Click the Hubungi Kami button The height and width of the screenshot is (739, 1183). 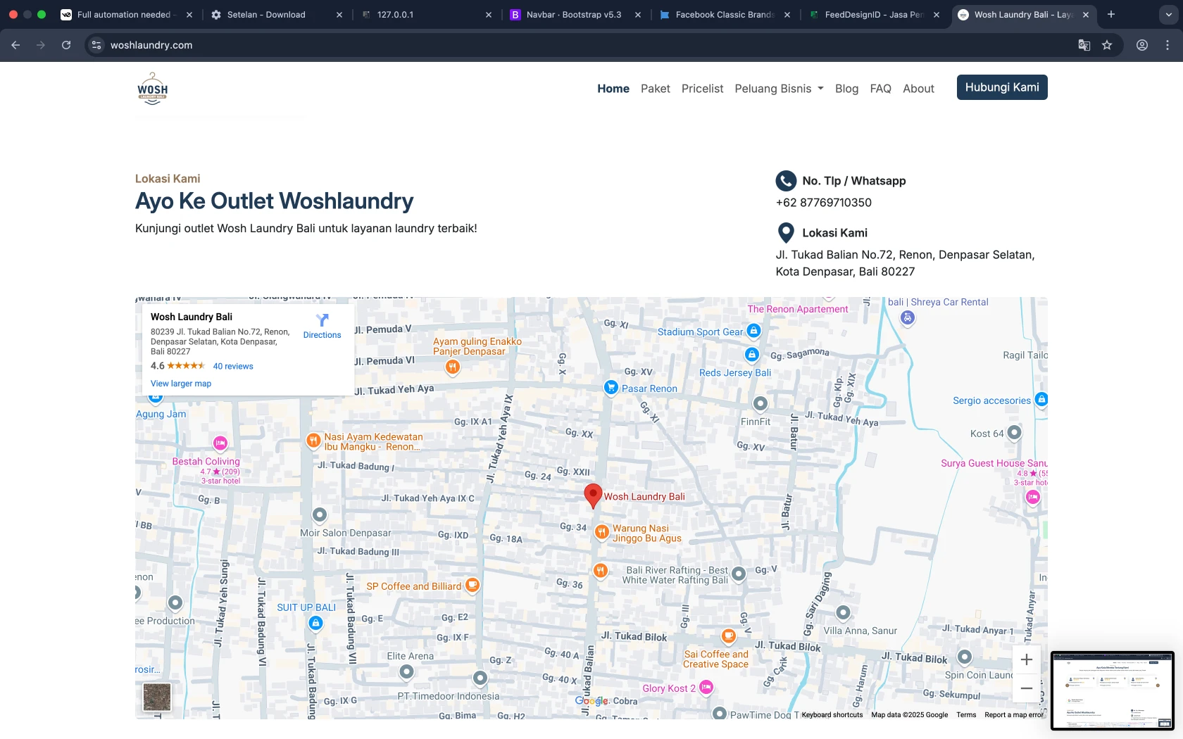[x=1002, y=87]
